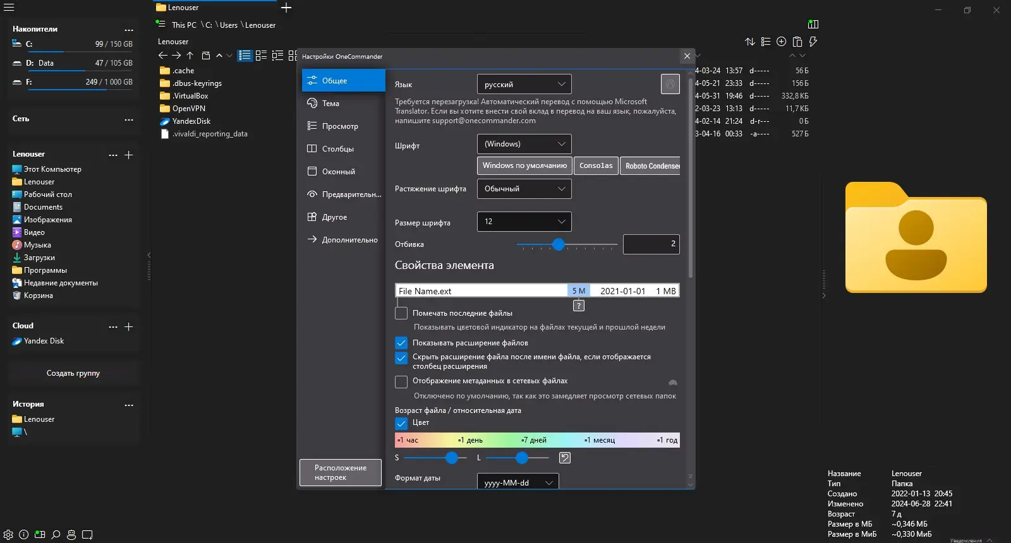This screenshot has height=543, width=1011.
Task: Click the Отбивка slider handle
Action: pos(559,244)
